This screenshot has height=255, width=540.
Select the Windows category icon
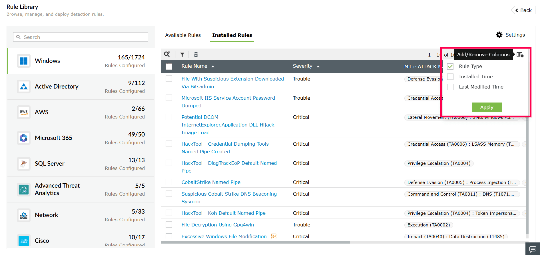coord(24,61)
